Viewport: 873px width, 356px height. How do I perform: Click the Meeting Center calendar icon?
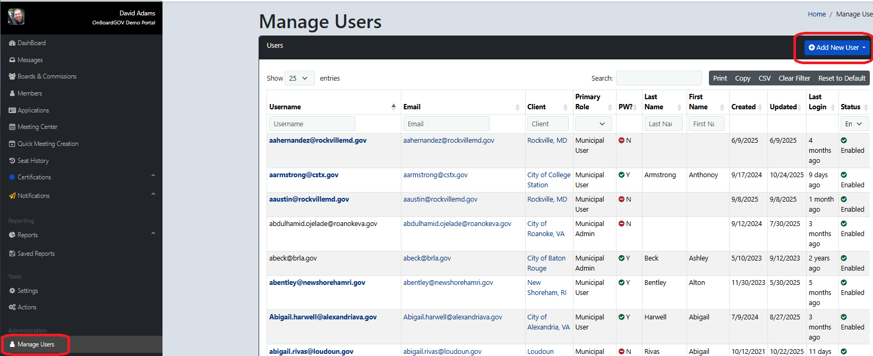tap(12, 127)
